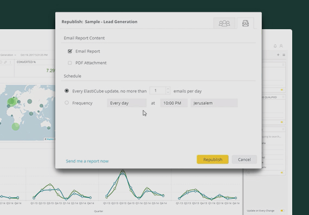
Task: Click dialog title Republish: Sample - Lead Generation
Action: point(99,22)
